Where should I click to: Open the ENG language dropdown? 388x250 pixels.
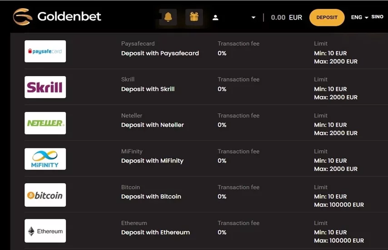(359, 17)
